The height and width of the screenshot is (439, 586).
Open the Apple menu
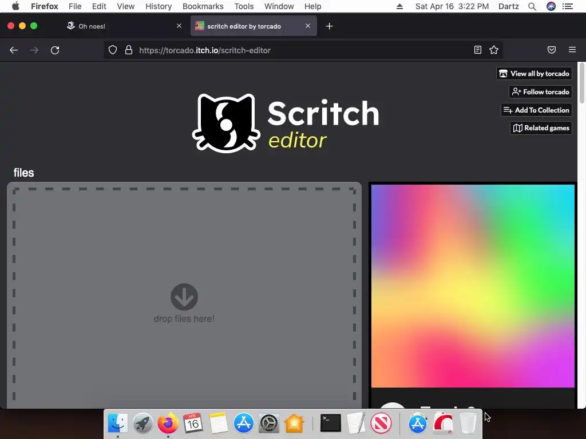pos(15,6)
